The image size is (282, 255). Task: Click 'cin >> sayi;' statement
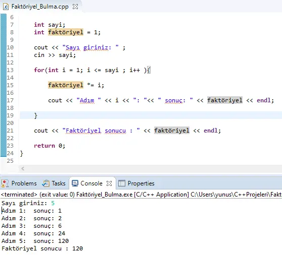(55, 55)
